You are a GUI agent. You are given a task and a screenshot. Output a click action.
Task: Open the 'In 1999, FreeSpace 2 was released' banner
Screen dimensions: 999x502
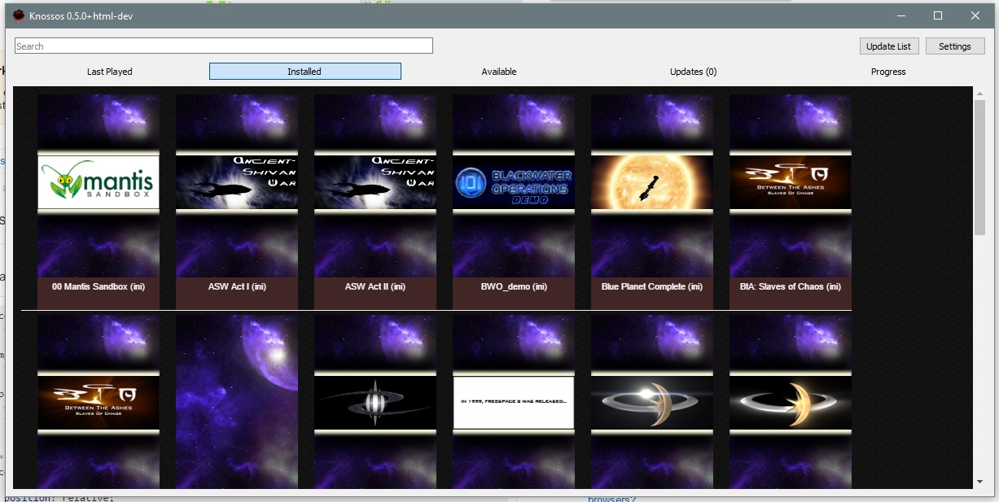(x=514, y=403)
